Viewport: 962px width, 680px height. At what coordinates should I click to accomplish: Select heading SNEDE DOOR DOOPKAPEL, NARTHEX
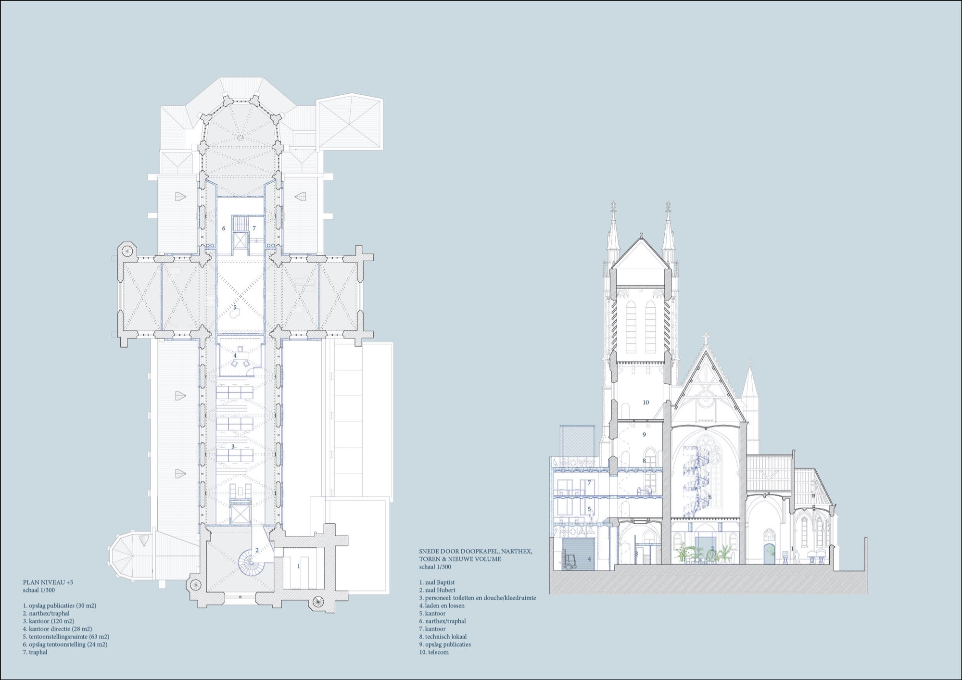point(475,551)
